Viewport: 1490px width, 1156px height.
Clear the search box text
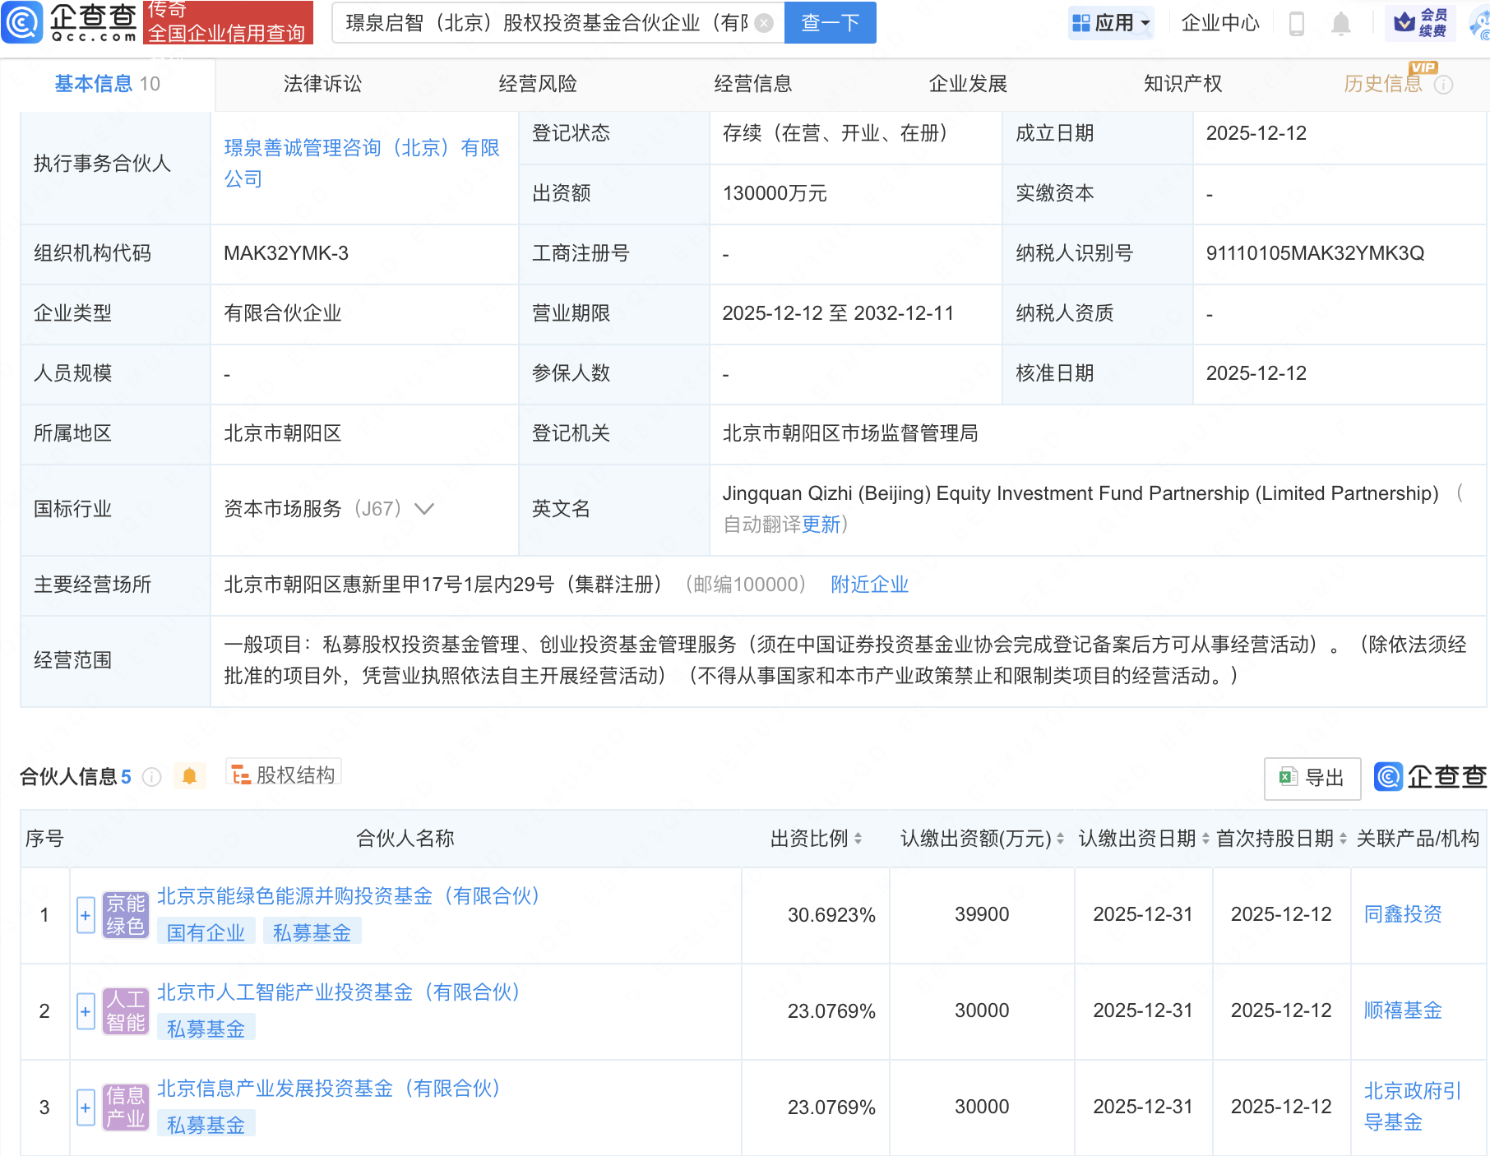click(x=764, y=23)
